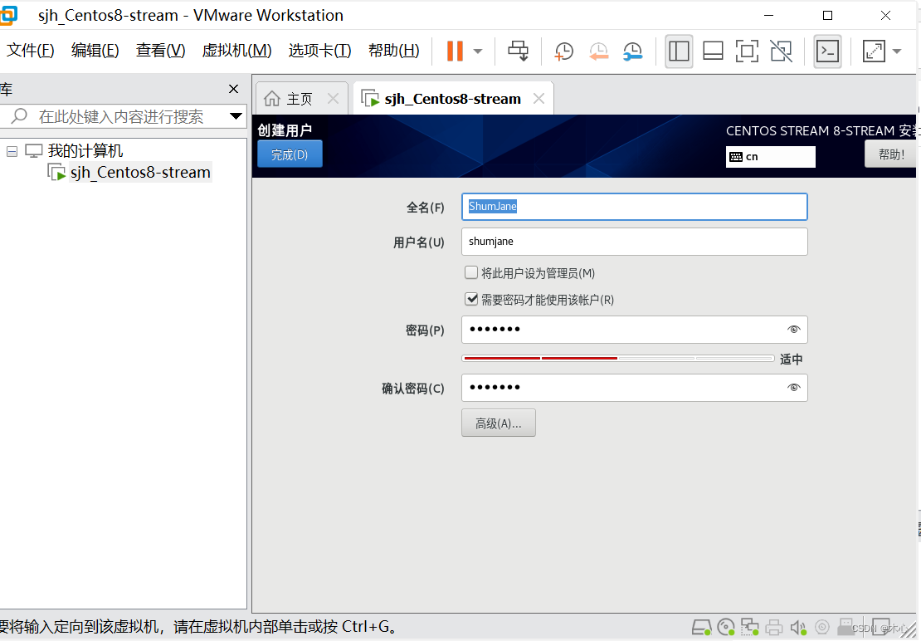Show password in the 密码(P) field
Viewport: 921px width, 641px height.
[x=793, y=330]
